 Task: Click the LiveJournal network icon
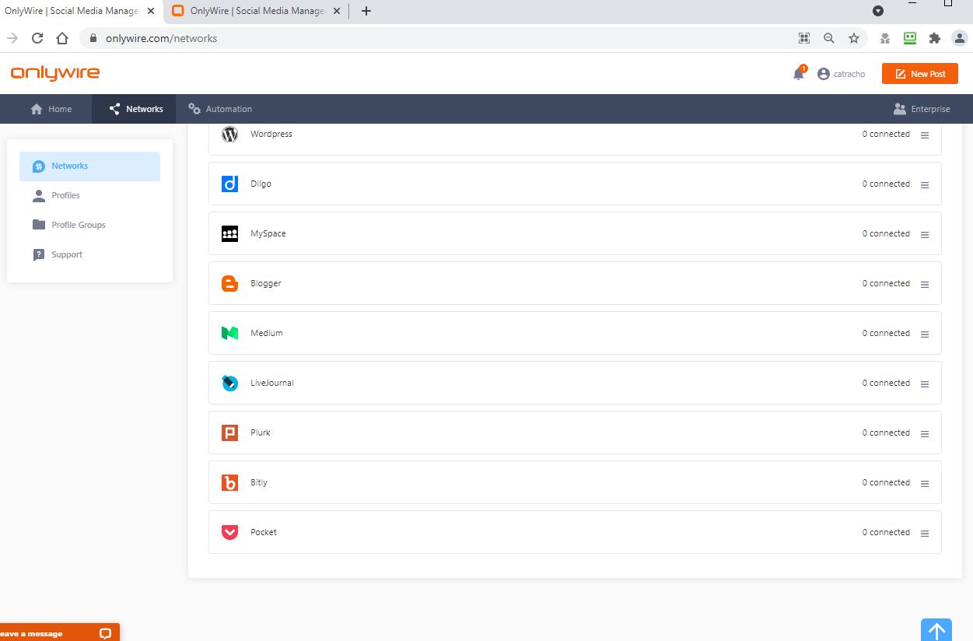(x=229, y=384)
